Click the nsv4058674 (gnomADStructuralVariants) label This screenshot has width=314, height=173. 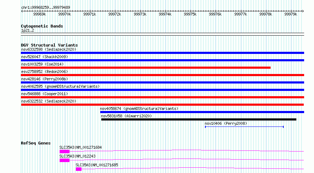(x=139, y=109)
